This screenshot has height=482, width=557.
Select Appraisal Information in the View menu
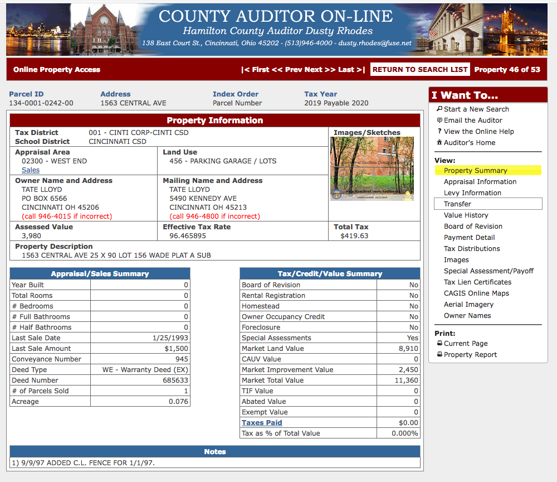click(480, 182)
